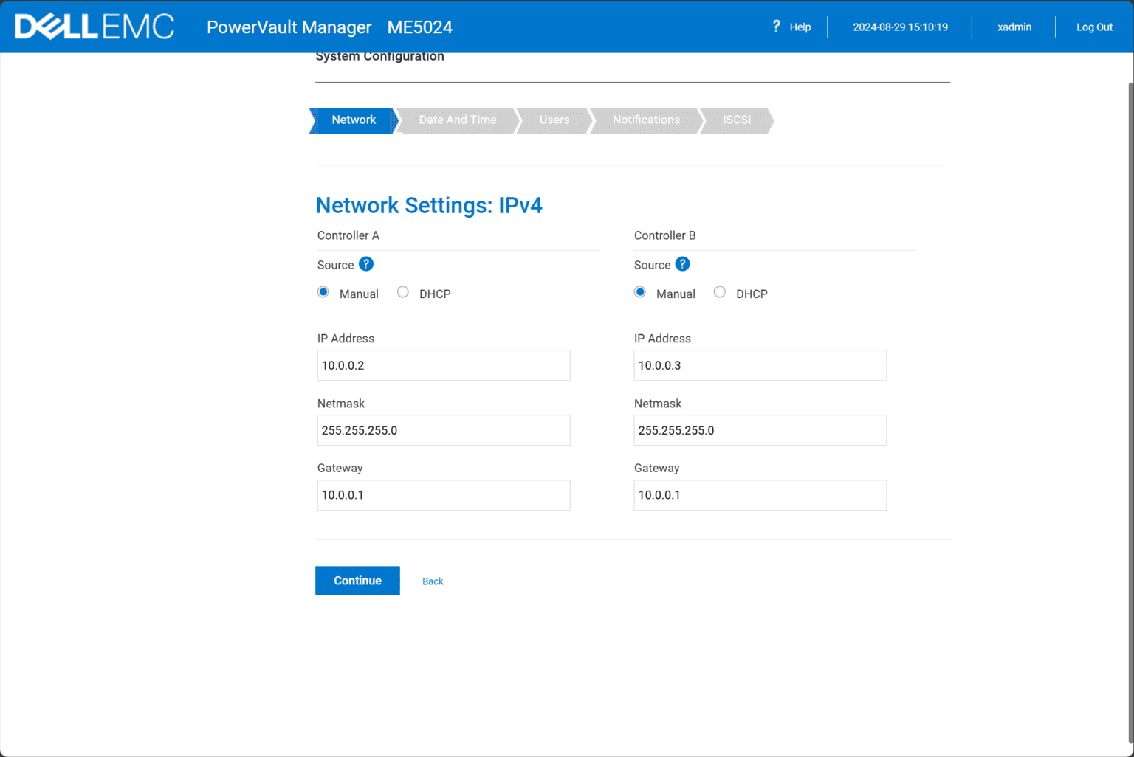Image resolution: width=1134 pixels, height=757 pixels.
Task: Click the xadmin user name
Action: click(1014, 27)
